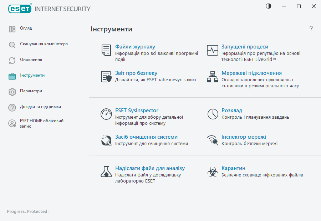Click the Запущені процеси pulse monitor icon

pyautogui.click(x=213, y=50)
